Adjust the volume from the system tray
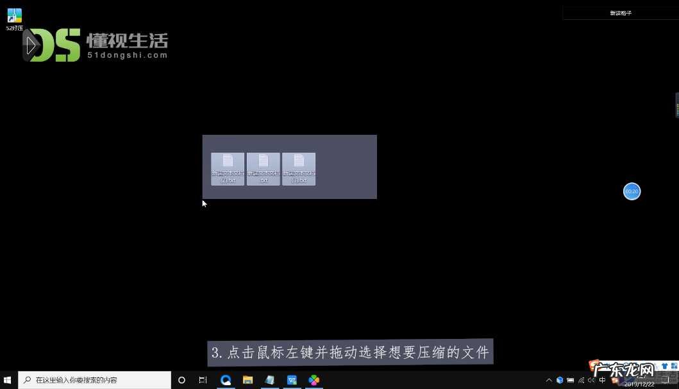The width and height of the screenshot is (679, 389). pos(591,380)
